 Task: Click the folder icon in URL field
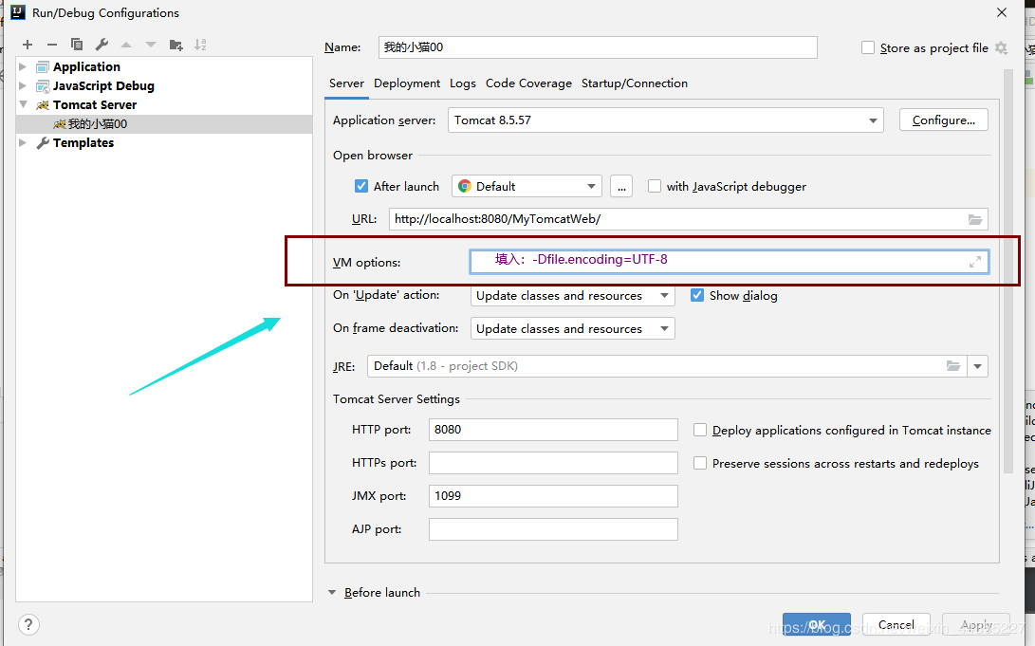click(975, 219)
